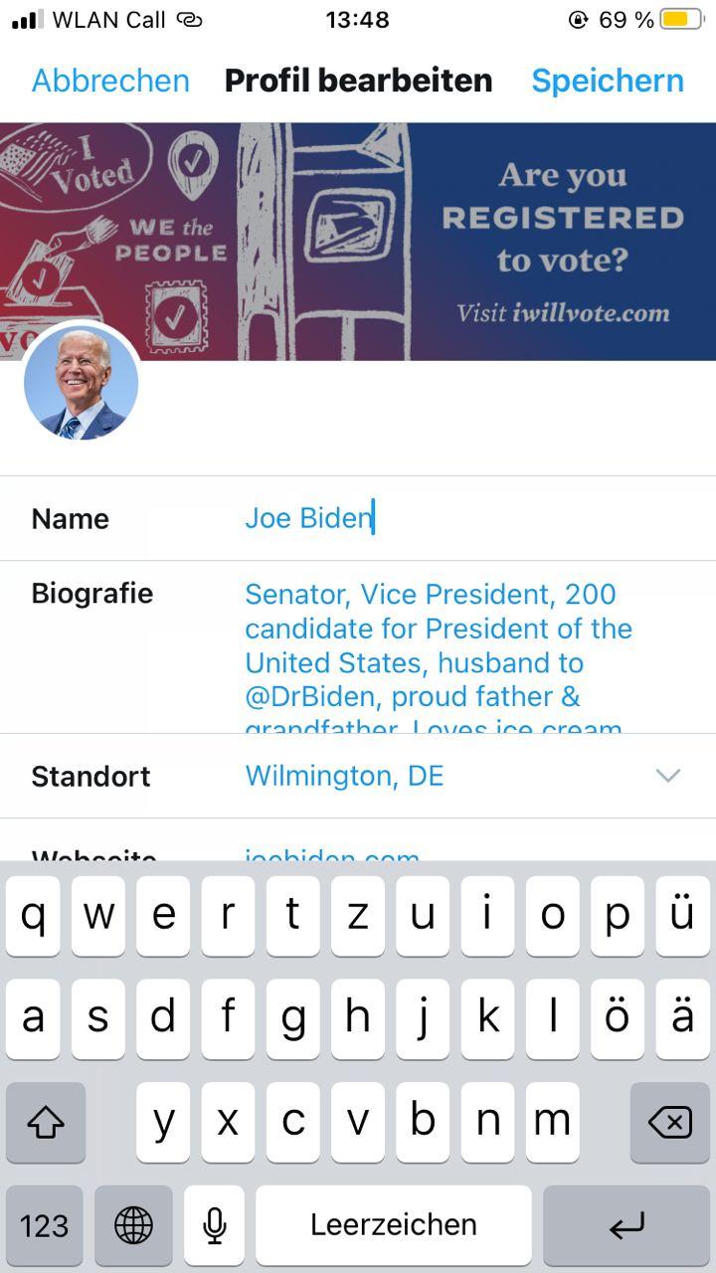Tap the rotation lock status icon
The image size is (716, 1273).
coord(579,20)
